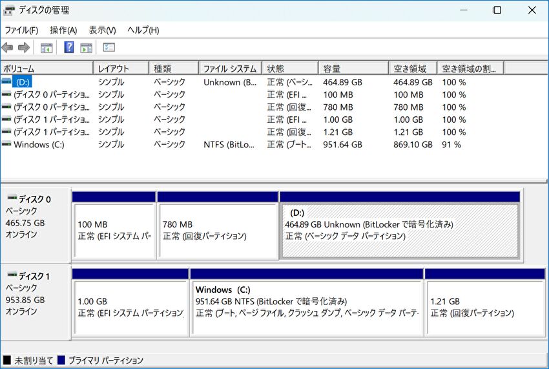The width and height of the screenshot is (549, 369).
Task: Open the 表示(V) menu
Action: tap(102, 30)
